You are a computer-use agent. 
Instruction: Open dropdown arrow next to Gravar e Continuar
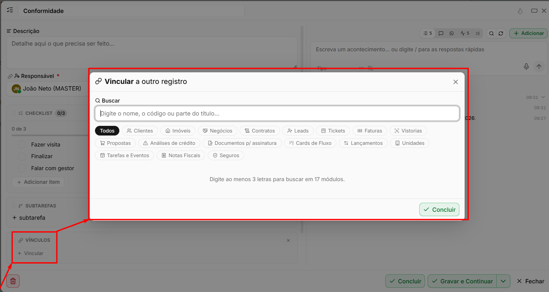pos(503,281)
